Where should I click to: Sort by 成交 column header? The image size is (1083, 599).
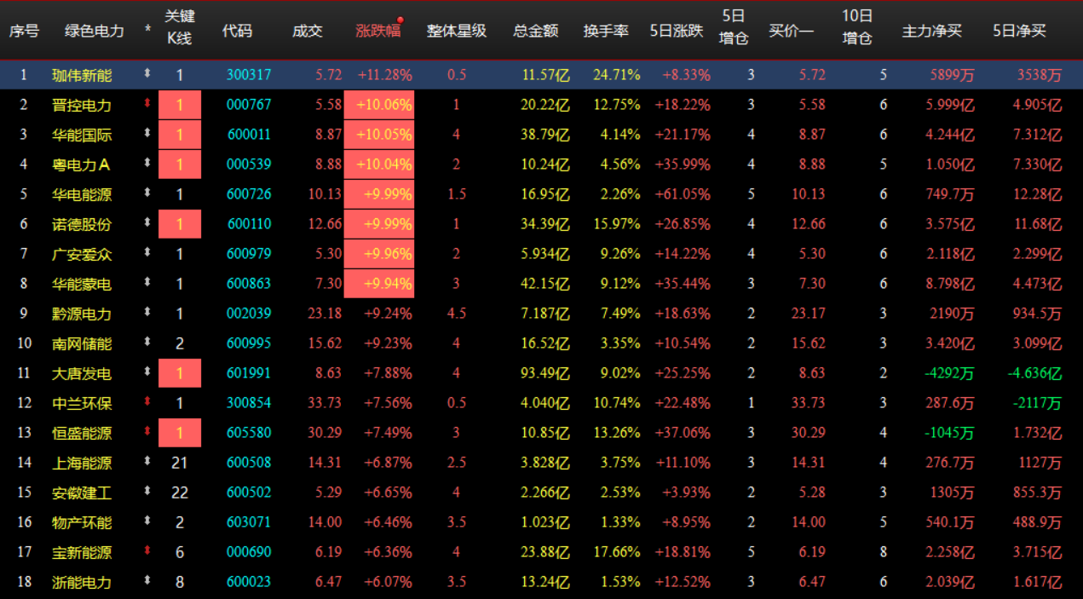click(308, 31)
